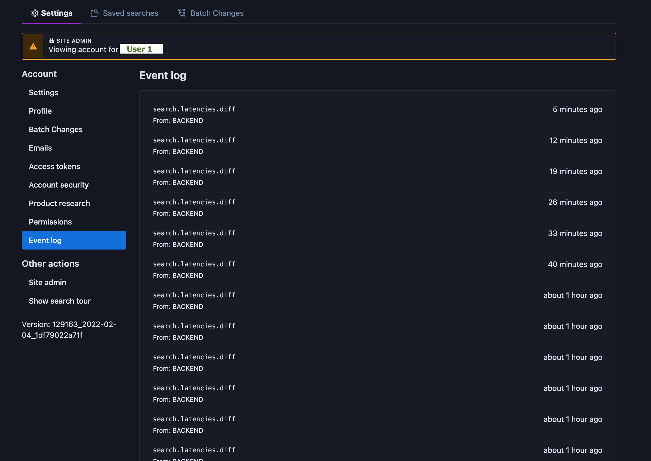This screenshot has width=651, height=461.
Task: Click the event logged 26 minutes ago
Action: coord(194,202)
